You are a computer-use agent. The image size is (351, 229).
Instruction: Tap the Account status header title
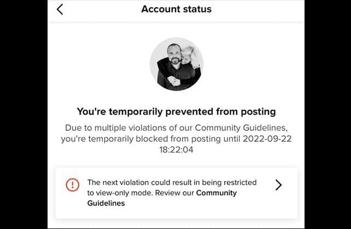pyautogui.click(x=177, y=9)
